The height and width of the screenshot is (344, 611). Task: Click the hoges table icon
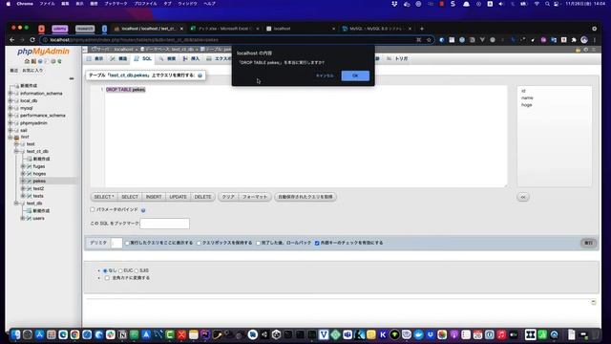30,174
